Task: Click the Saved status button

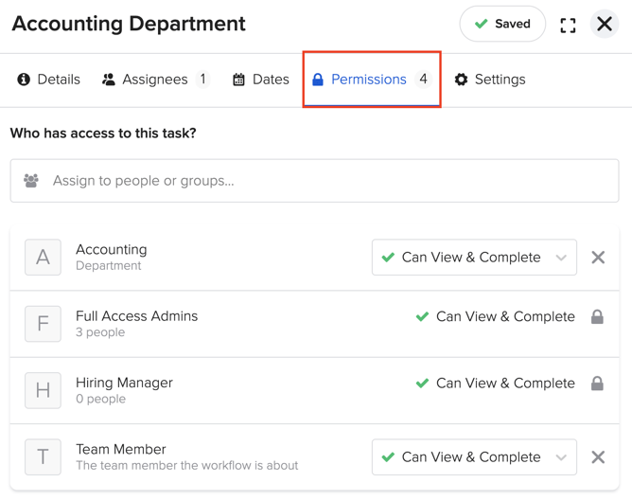Action: click(502, 24)
